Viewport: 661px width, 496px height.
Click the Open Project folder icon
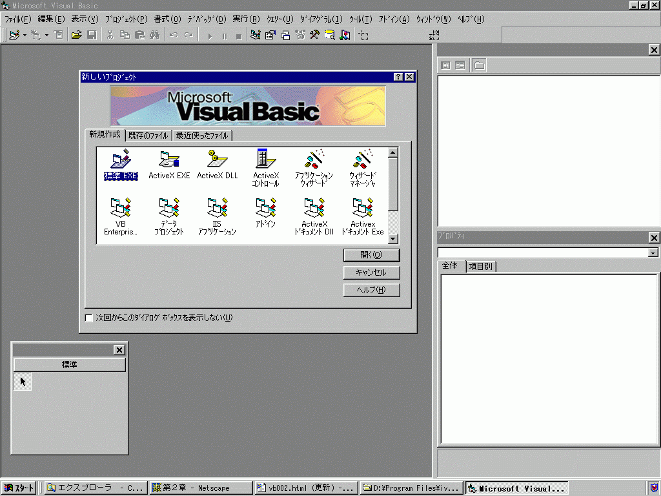76,35
